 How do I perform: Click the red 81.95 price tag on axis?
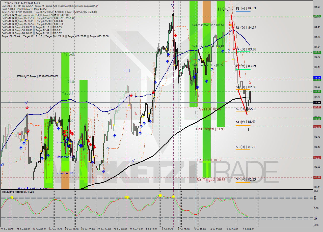(x=317, y=127)
